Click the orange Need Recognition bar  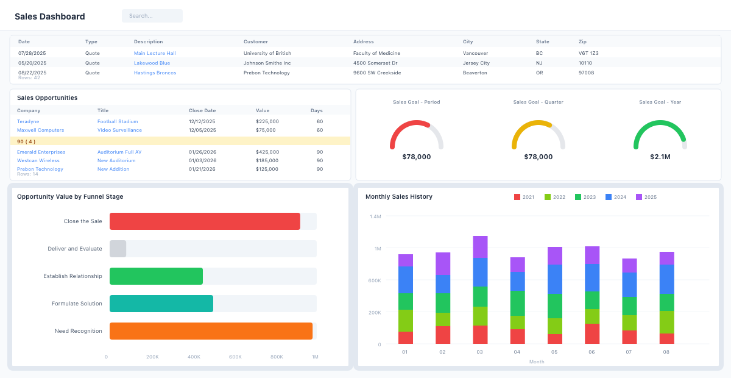click(x=211, y=331)
